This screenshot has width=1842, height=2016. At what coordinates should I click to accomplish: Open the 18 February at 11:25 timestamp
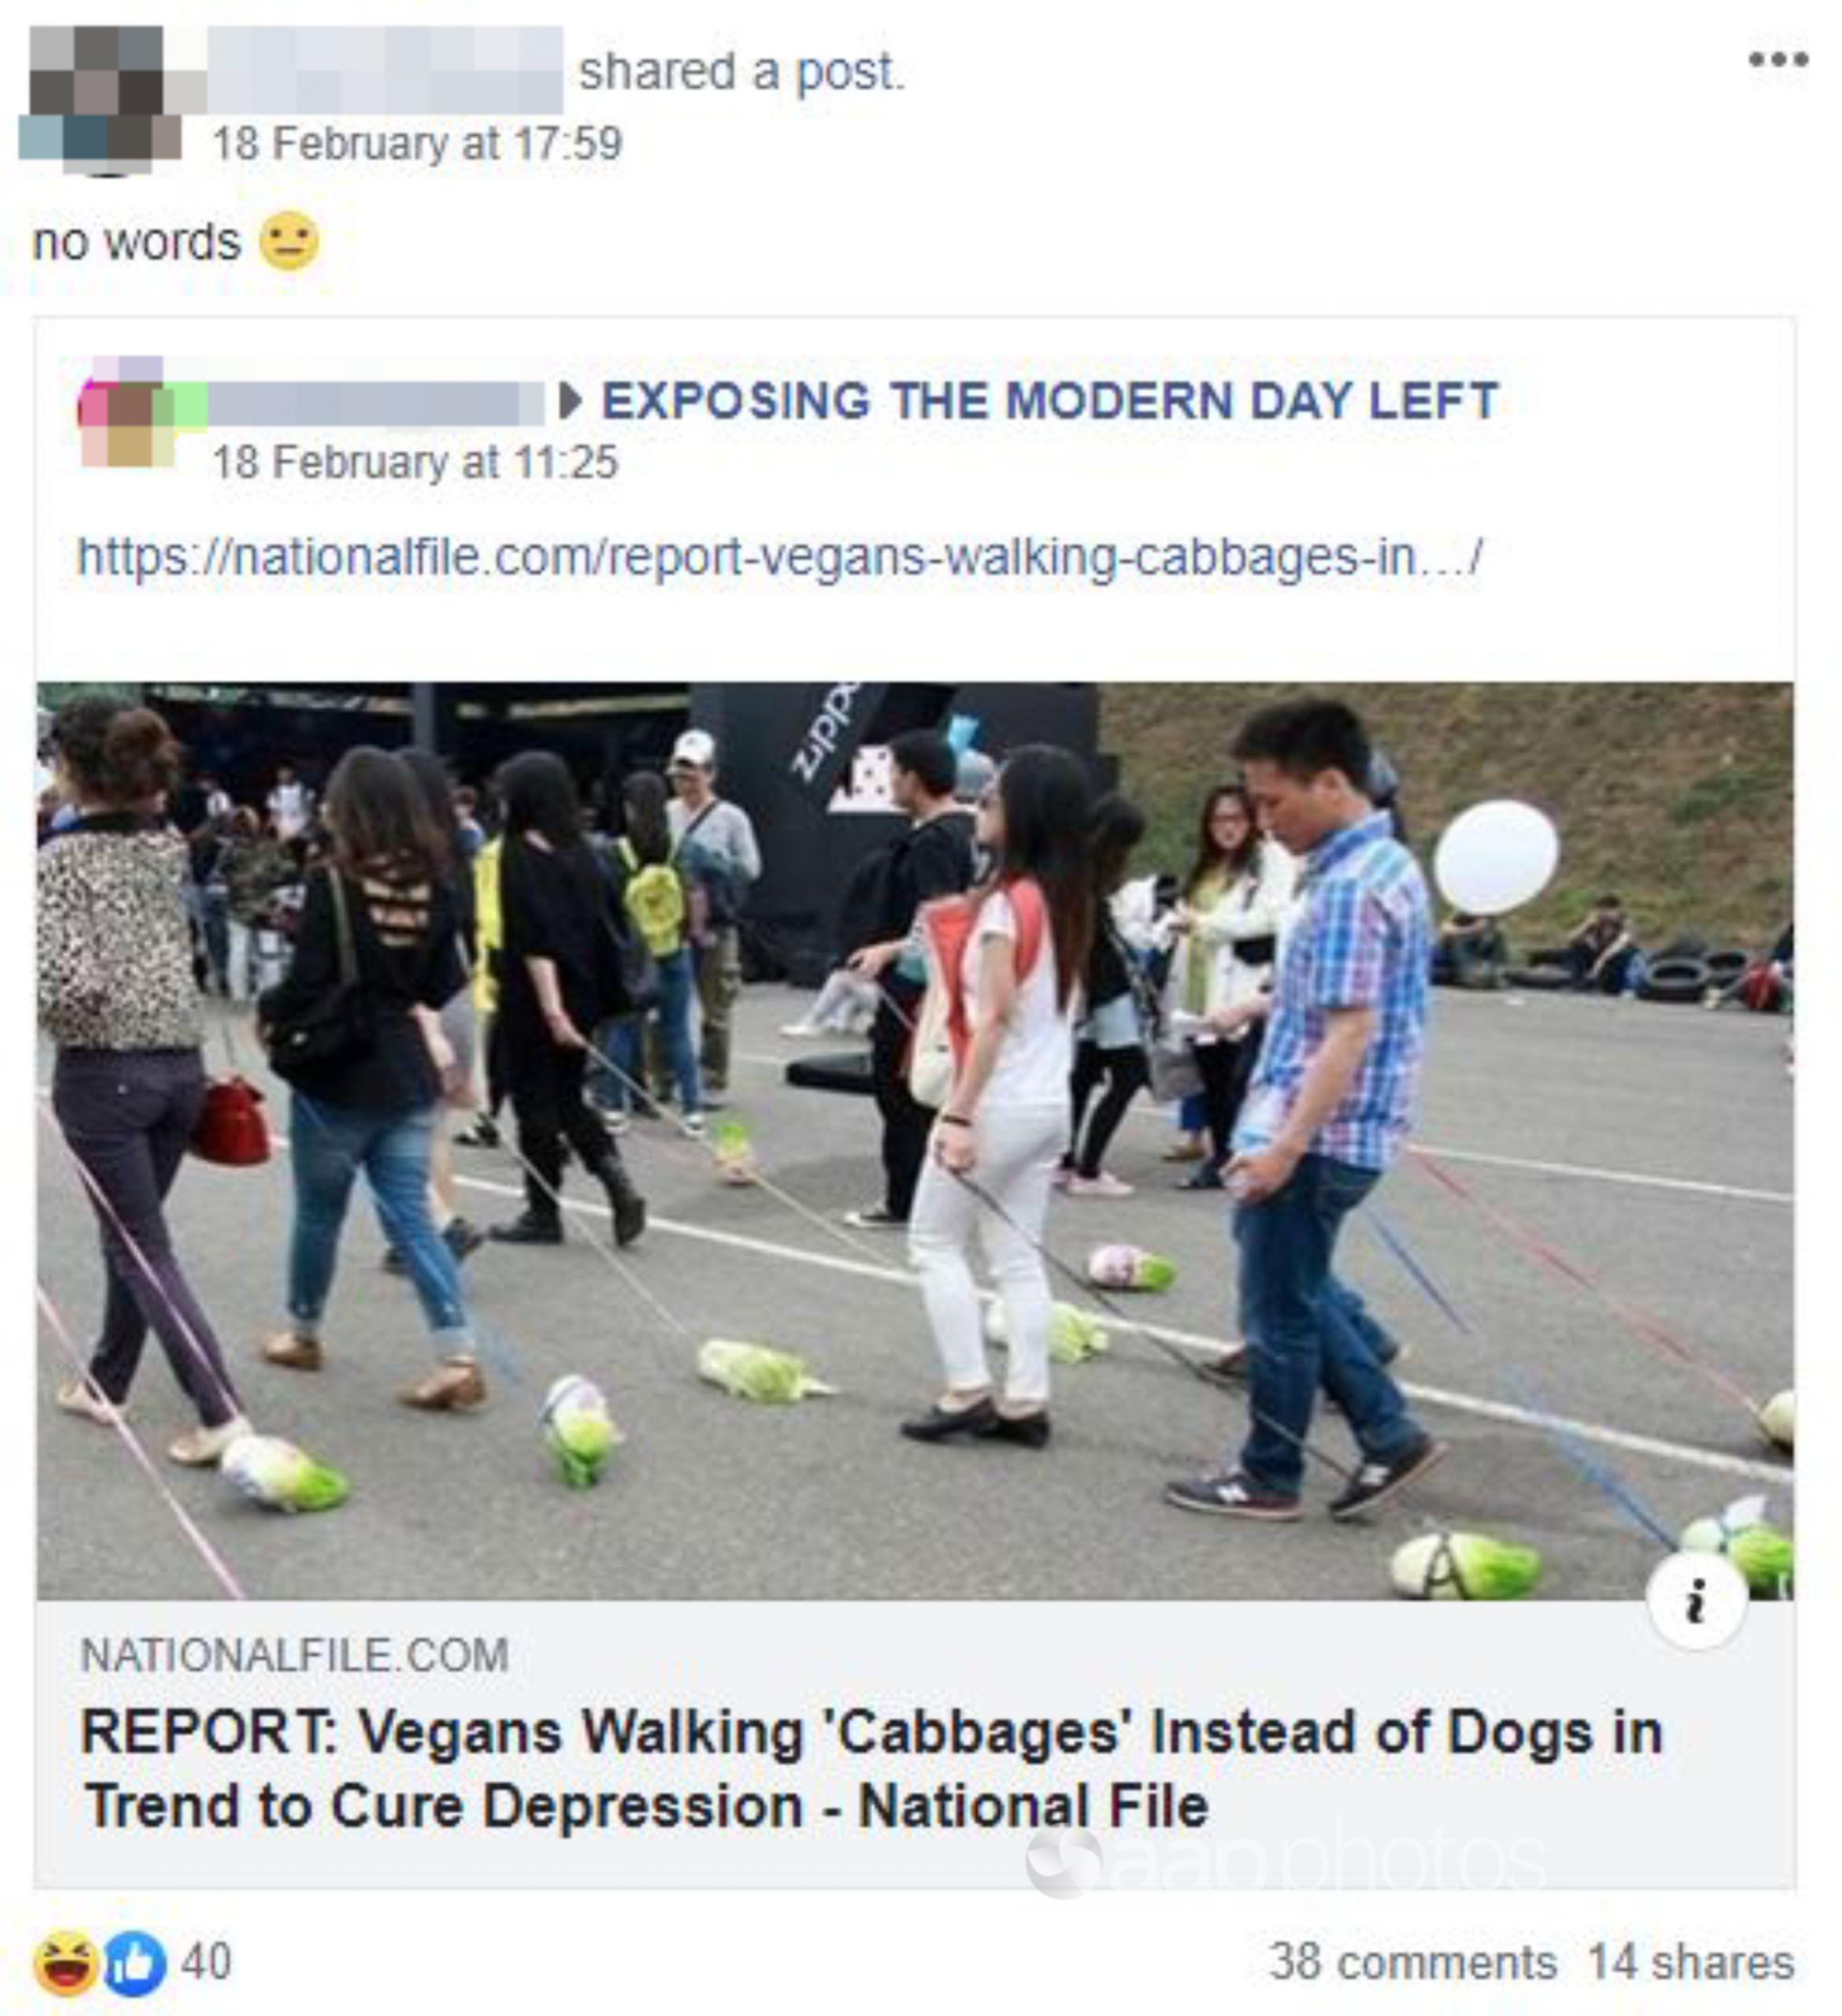coord(415,462)
